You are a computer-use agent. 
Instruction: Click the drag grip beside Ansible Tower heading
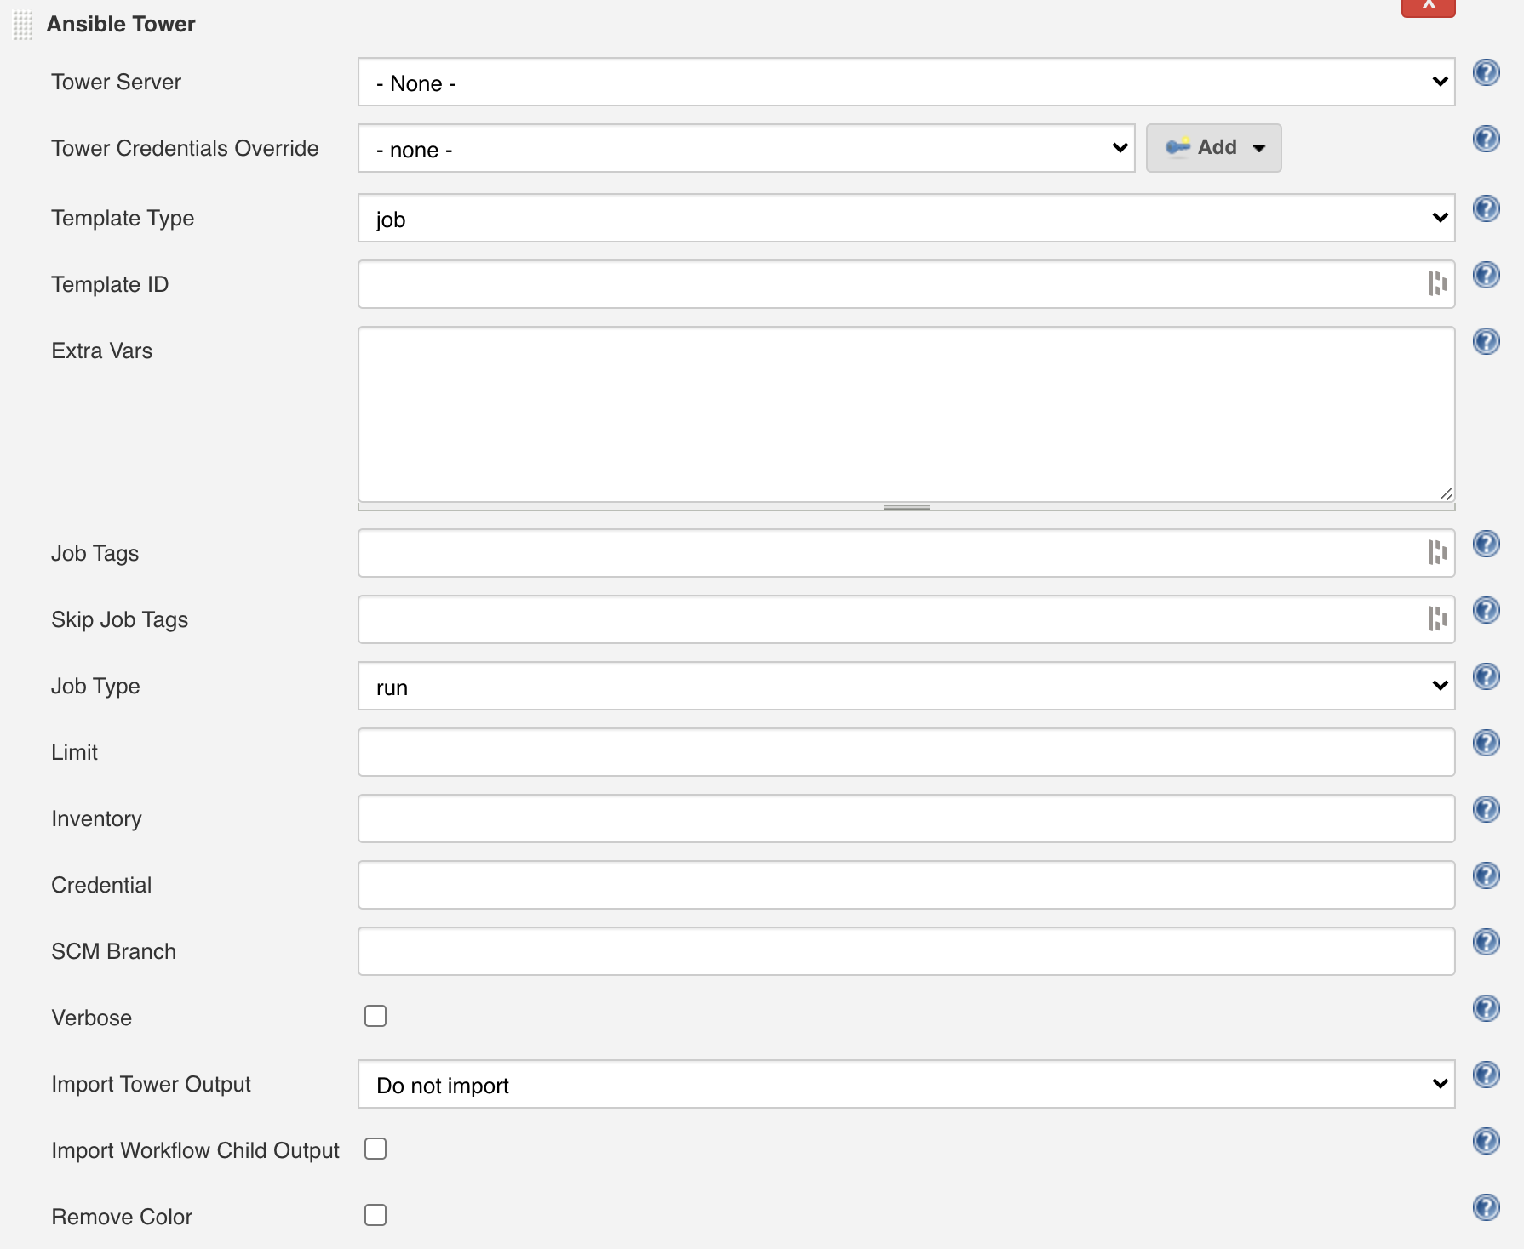22,26
